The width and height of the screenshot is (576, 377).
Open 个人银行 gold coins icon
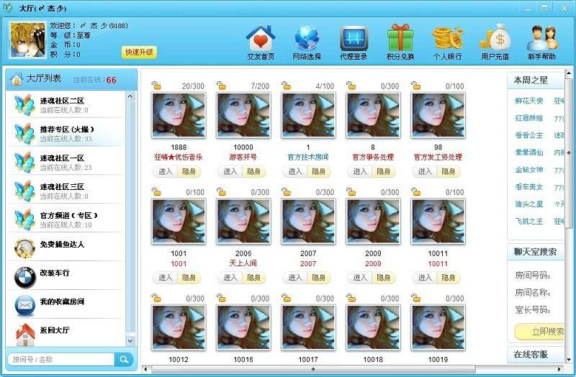click(x=447, y=39)
